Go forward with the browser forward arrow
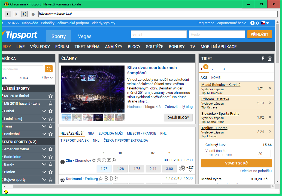 16,14
